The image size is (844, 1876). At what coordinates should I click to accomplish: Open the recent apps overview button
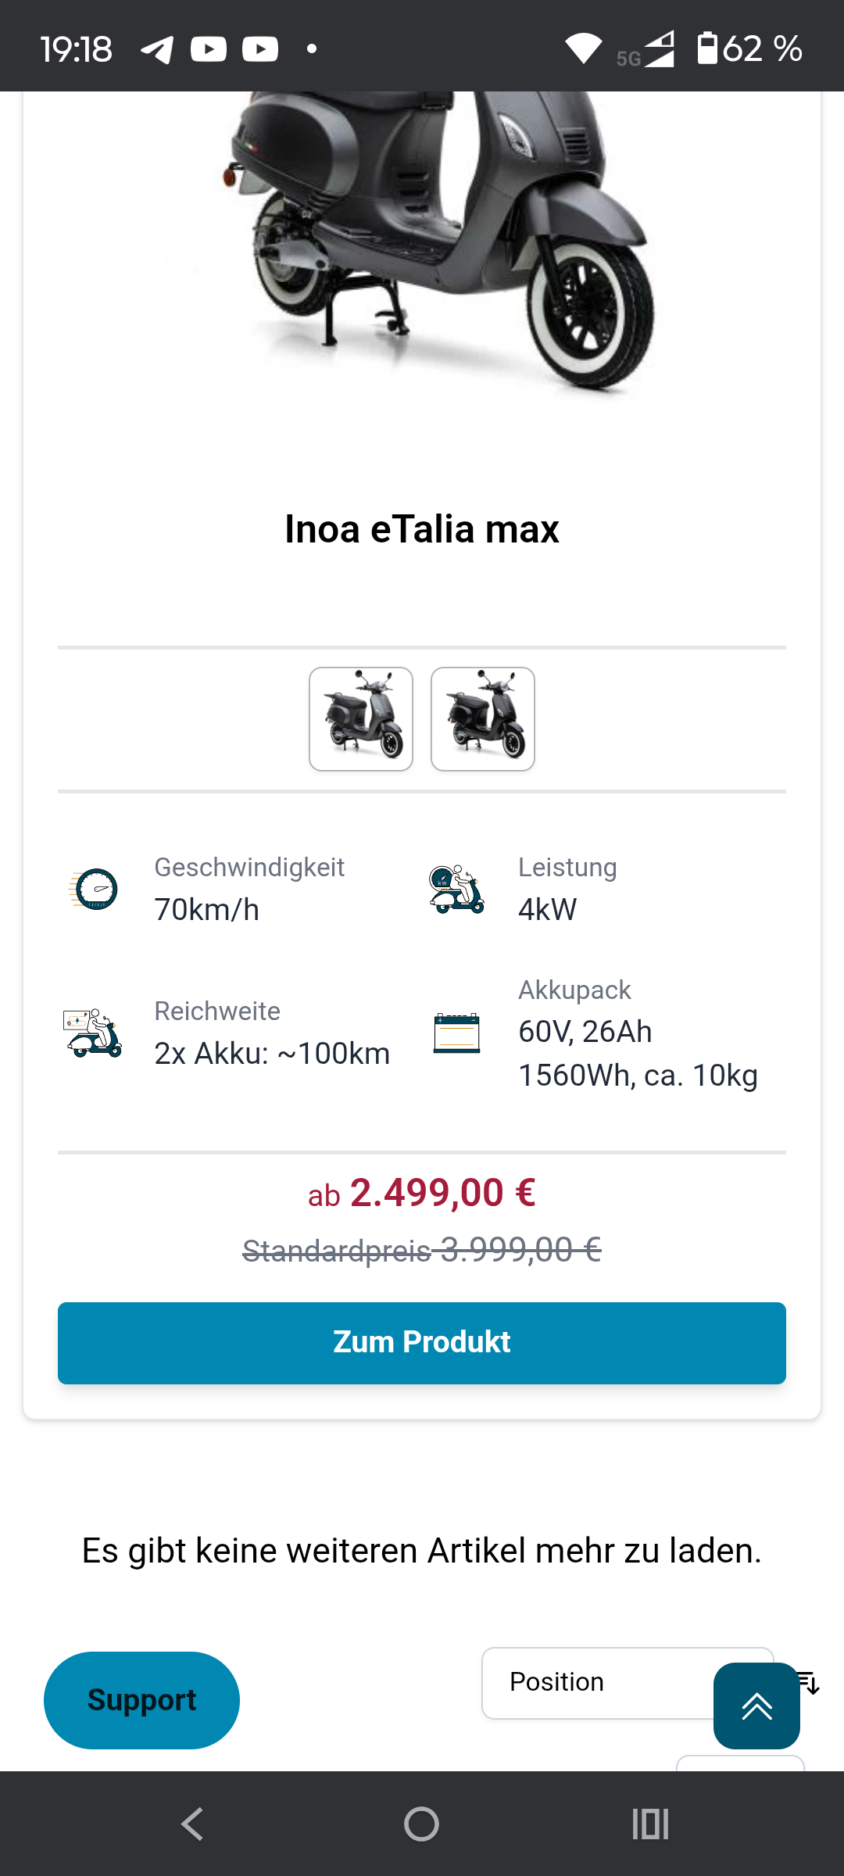pyautogui.click(x=650, y=1824)
